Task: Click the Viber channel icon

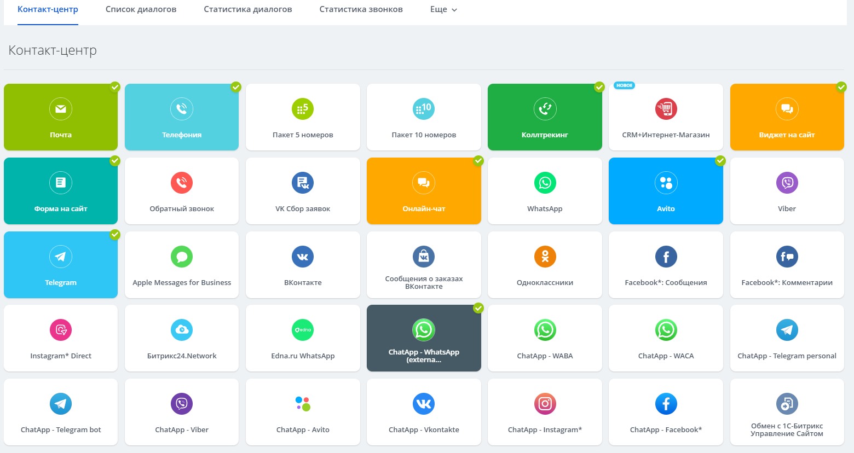Action: coord(787,183)
